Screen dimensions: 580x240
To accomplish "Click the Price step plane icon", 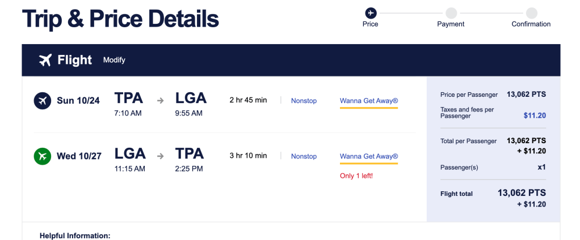I will point(371,12).
